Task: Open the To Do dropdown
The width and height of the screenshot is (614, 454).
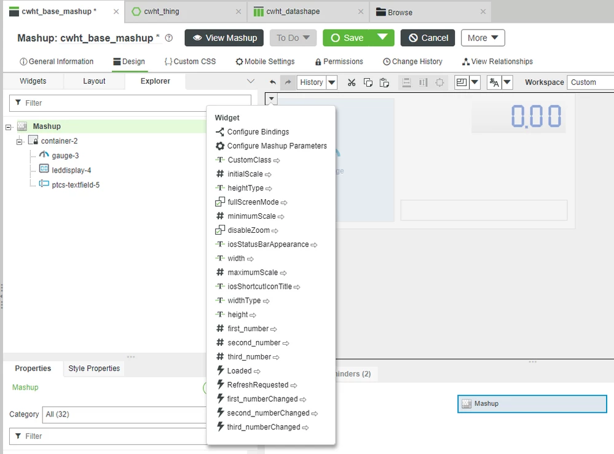Action: [x=293, y=38]
